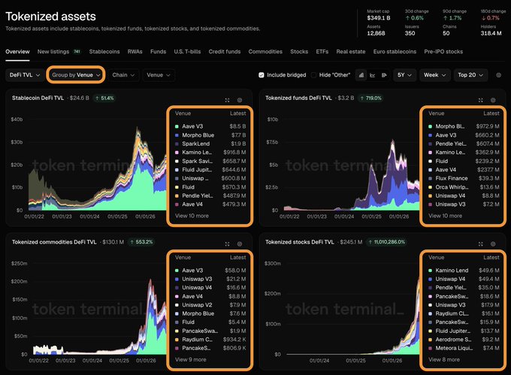
Task: Click View 10 more in Stablecoin legend
Action: pos(192,216)
